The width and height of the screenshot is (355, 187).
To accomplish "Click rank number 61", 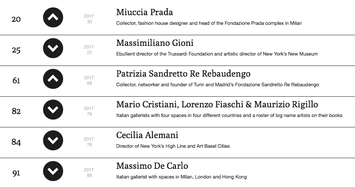I will pyautogui.click(x=16, y=80).
